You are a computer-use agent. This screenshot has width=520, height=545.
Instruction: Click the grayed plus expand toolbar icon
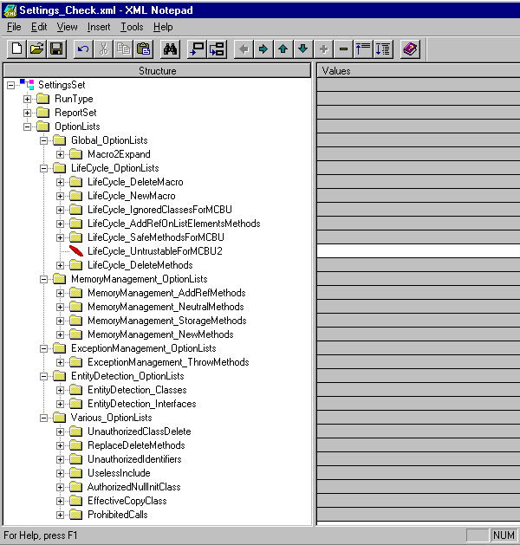pos(323,49)
